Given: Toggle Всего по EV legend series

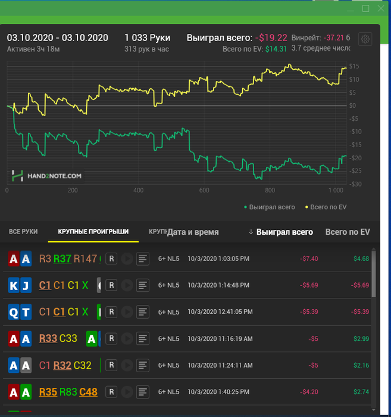Looking at the screenshot, I should [326, 207].
